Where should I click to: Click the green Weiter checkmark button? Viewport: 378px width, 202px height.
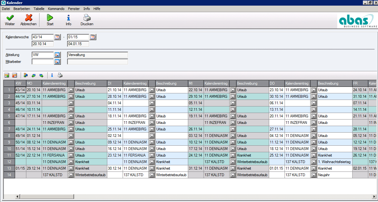tap(10, 20)
